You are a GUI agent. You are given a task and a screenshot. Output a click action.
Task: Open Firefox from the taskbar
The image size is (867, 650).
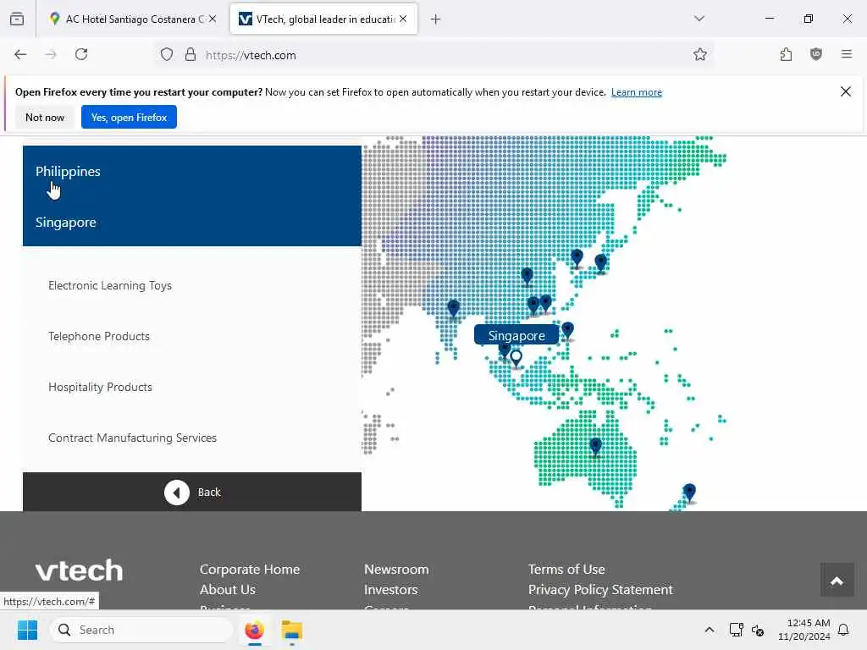(x=254, y=630)
